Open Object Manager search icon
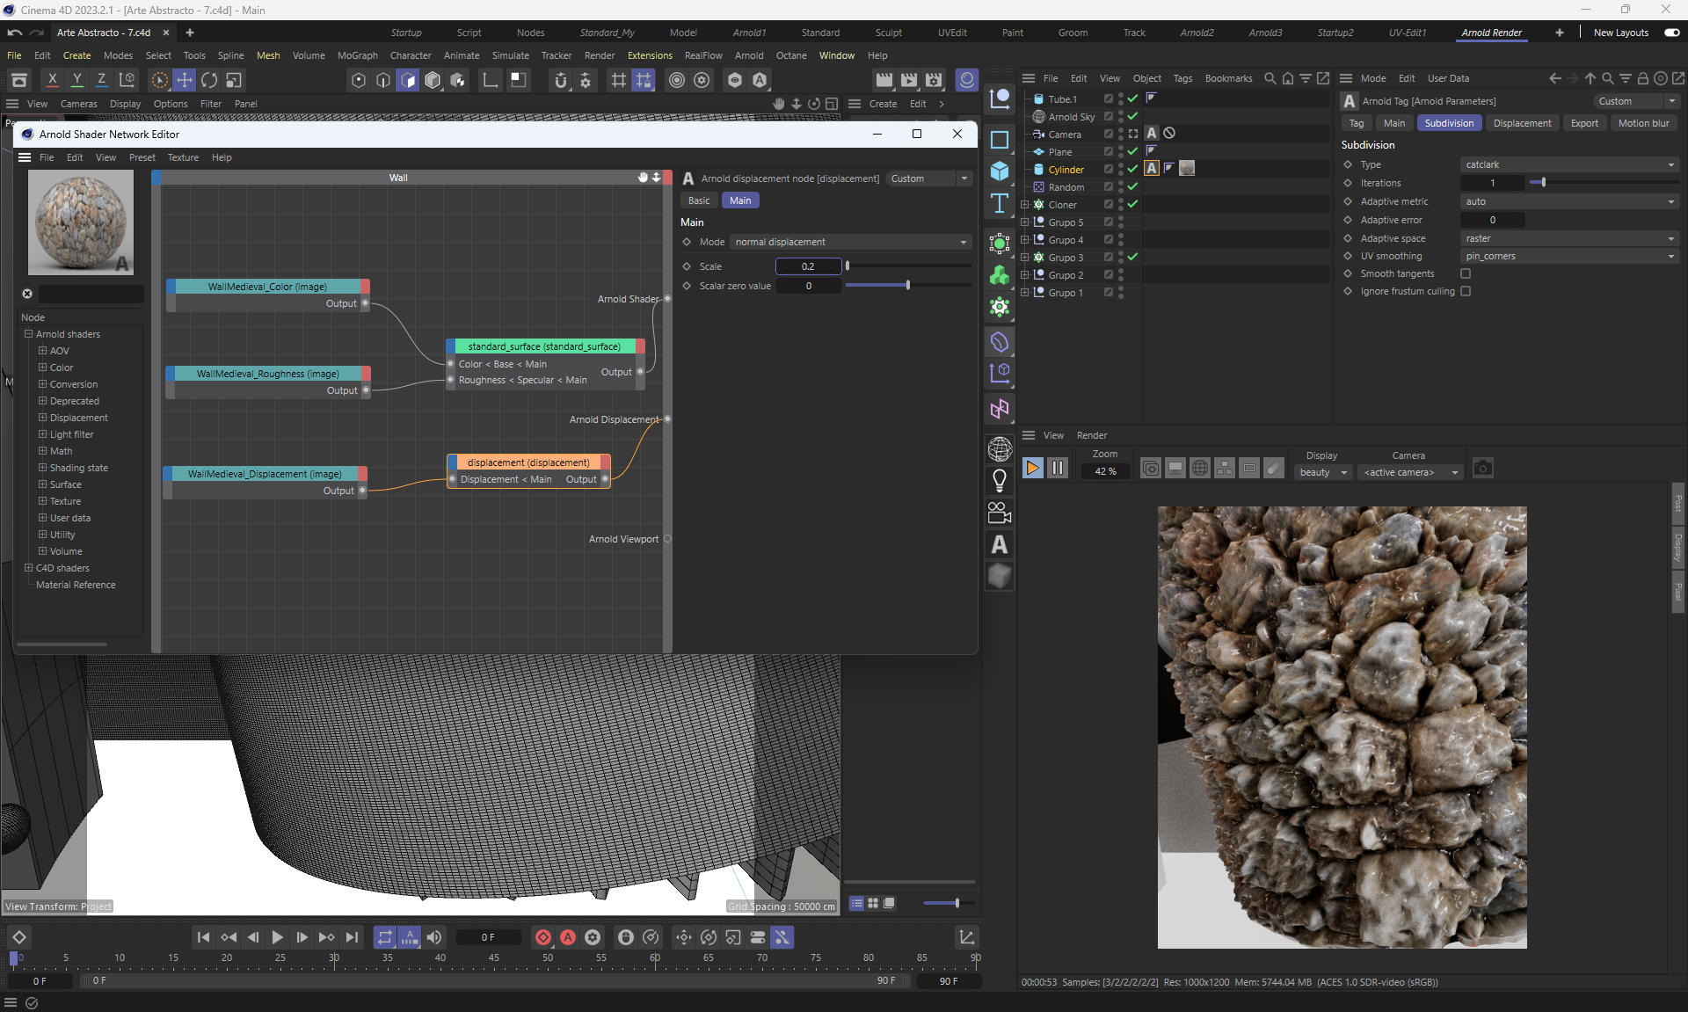The height and width of the screenshot is (1012, 1688). (1270, 78)
